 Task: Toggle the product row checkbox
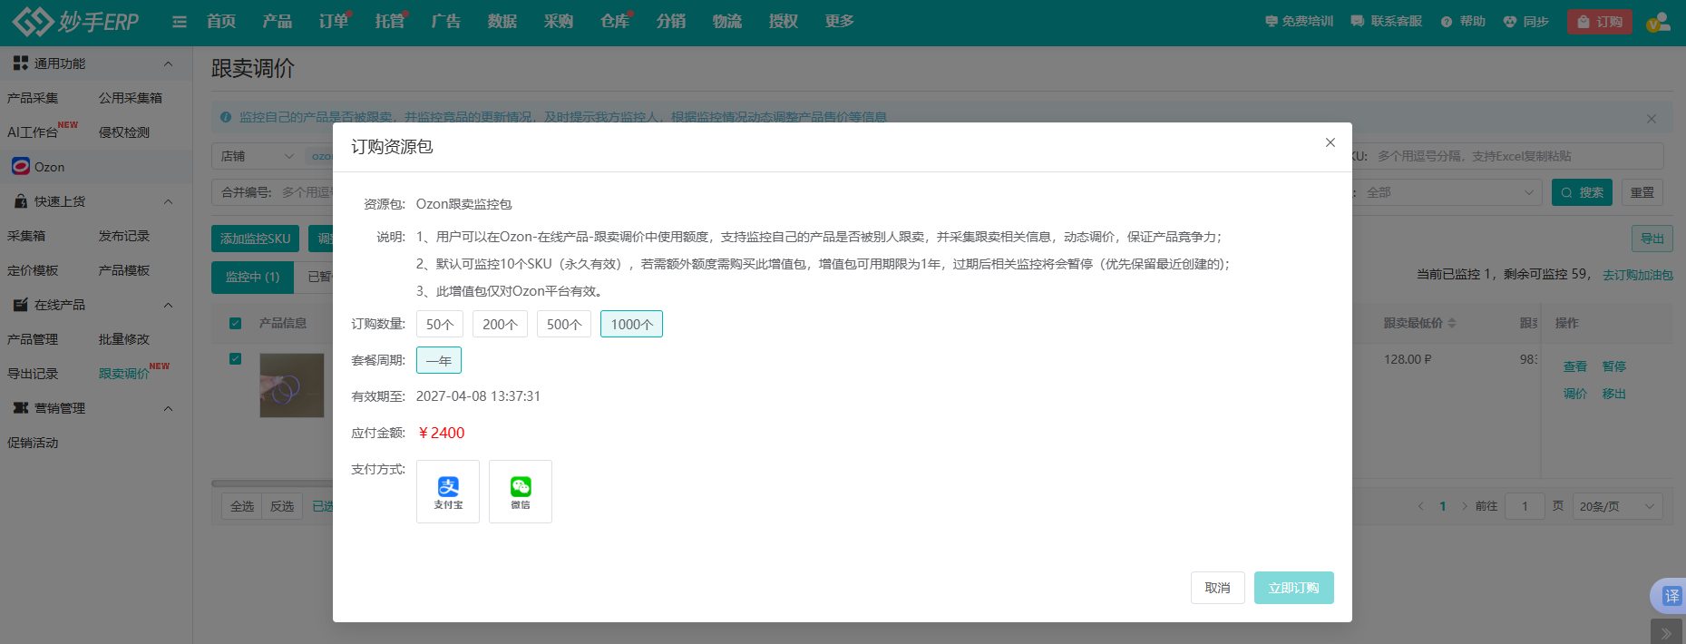pyautogui.click(x=236, y=359)
